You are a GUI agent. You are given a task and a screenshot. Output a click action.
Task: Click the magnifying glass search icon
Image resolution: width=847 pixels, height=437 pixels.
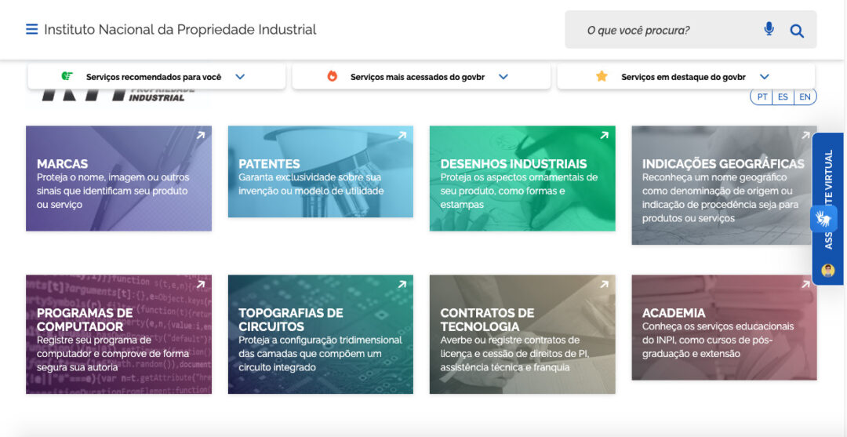(x=797, y=31)
